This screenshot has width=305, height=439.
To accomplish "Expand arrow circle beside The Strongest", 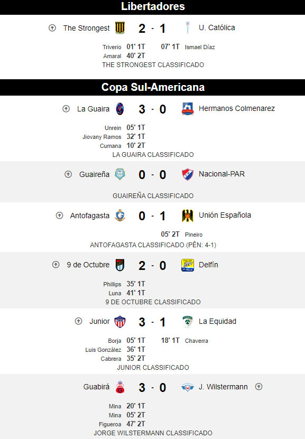I will 52,28.
